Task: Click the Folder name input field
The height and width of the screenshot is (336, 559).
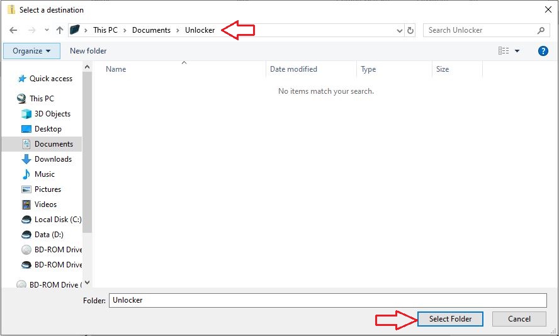Action: (x=327, y=300)
